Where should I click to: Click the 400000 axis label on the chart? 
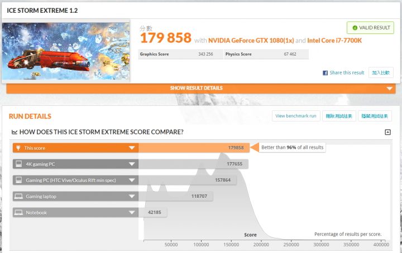pos(381,245)
